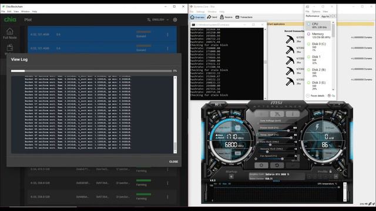Click Afterburner monitoring graph scrollbar
This screenshot has width=376, height=211.
[345, 192]
